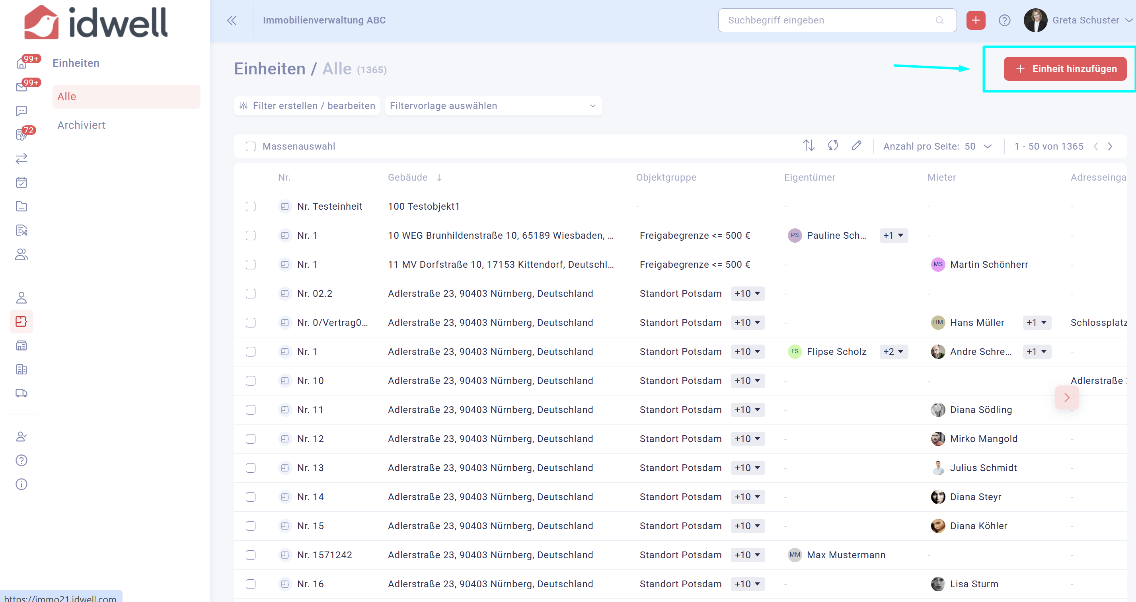Select checkbox for row Nr. 1571242
The image size is (1136, 602).
251,555
